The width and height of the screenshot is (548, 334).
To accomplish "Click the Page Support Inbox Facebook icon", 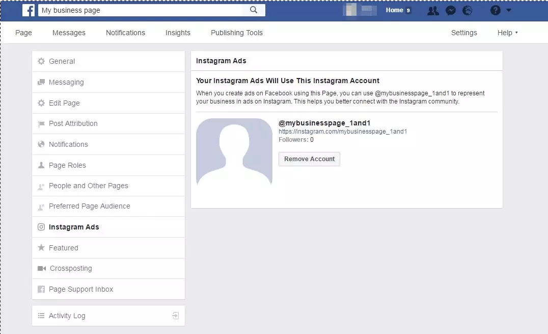I will [41, 289].
